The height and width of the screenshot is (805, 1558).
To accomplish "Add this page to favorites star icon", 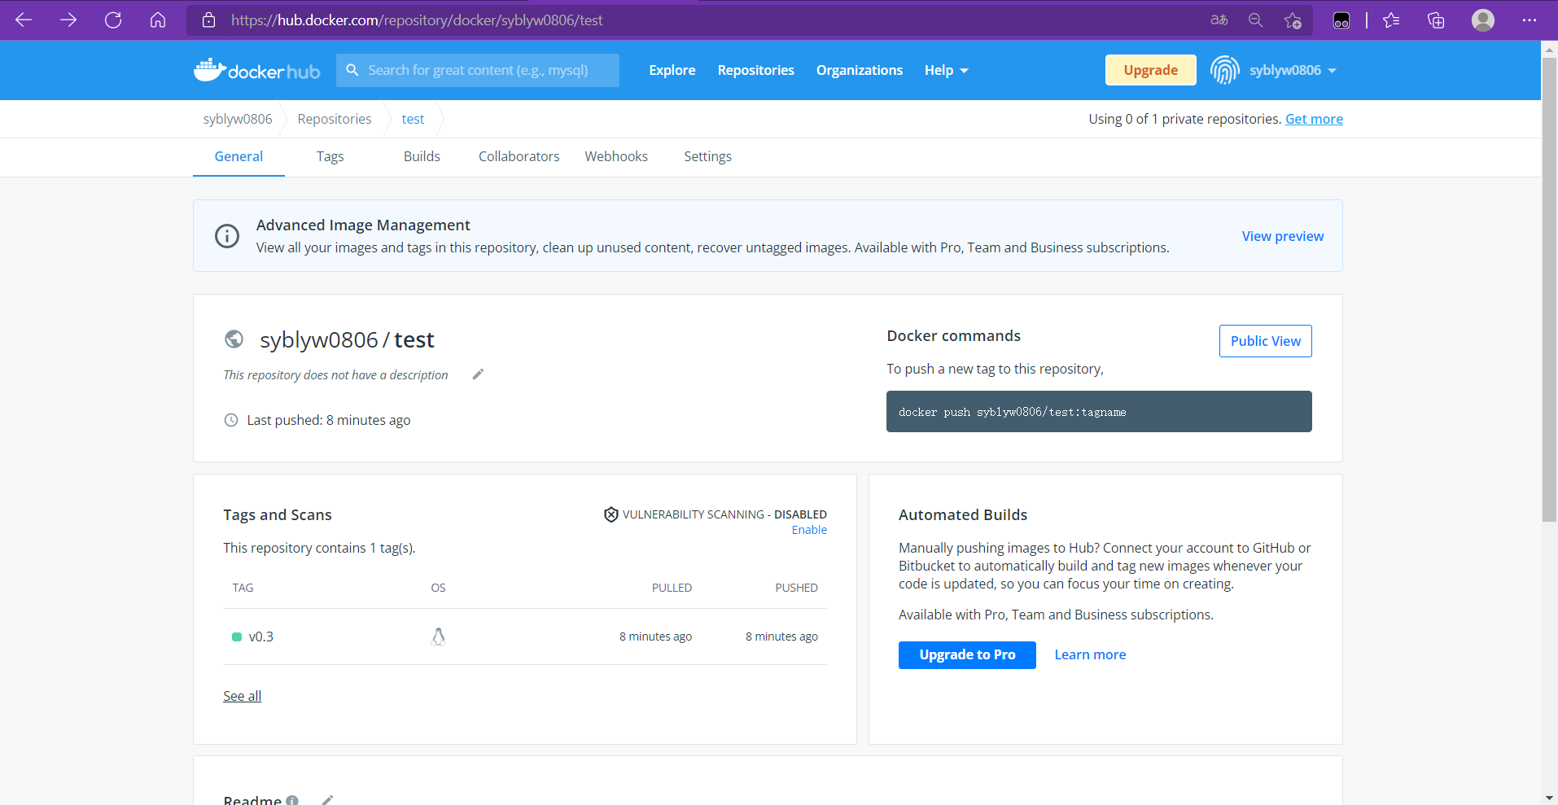I will click(x=1293, y=20).
